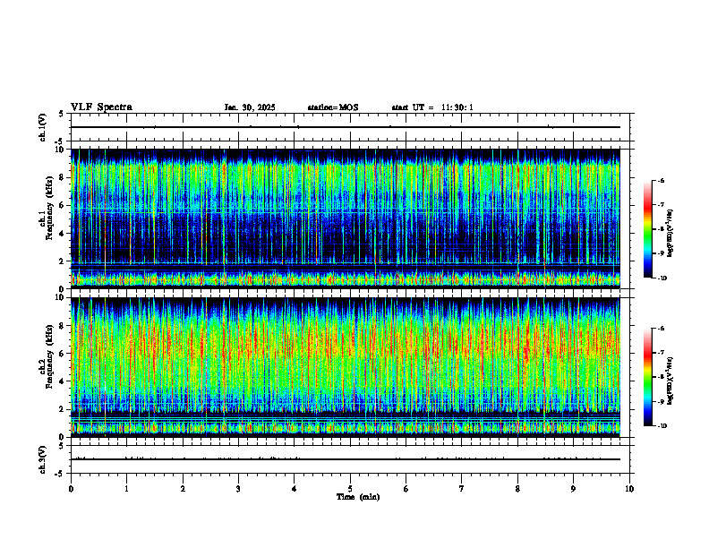
Task: Click the ch.1 spectrogram panel
Action: tap(346, 218)
